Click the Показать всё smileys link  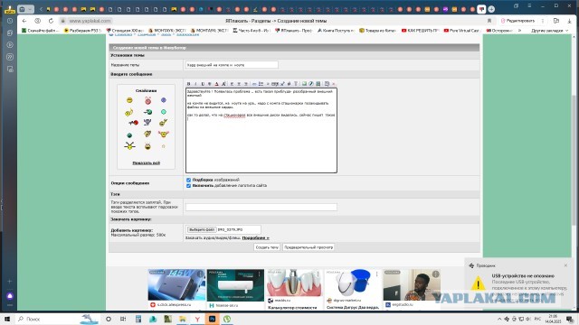point(147,162)
